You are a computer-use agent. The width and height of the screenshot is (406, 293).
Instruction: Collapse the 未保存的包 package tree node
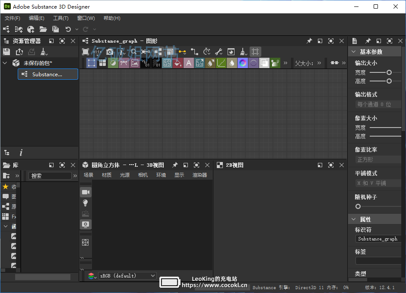5,63
